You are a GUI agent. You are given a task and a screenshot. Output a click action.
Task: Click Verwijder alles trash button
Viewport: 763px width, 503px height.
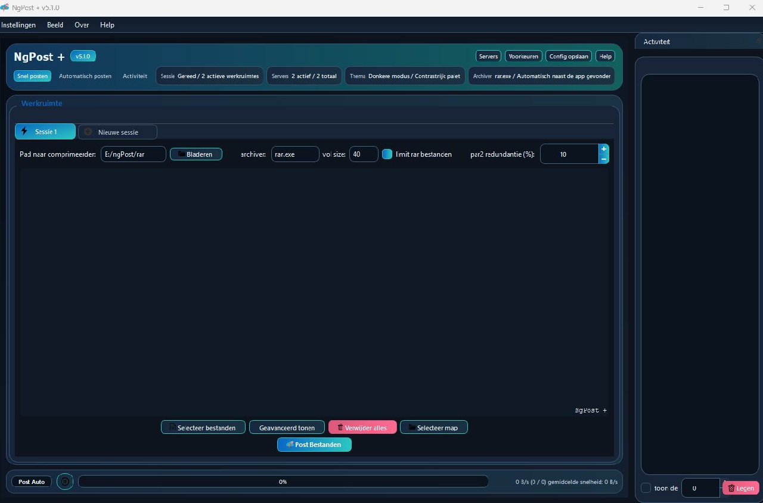362,427
